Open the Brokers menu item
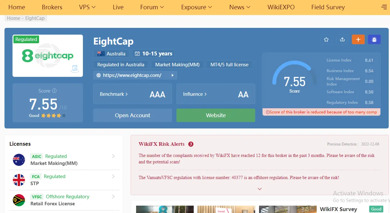The height and width of the screenshot is (213, 390). 52,7
